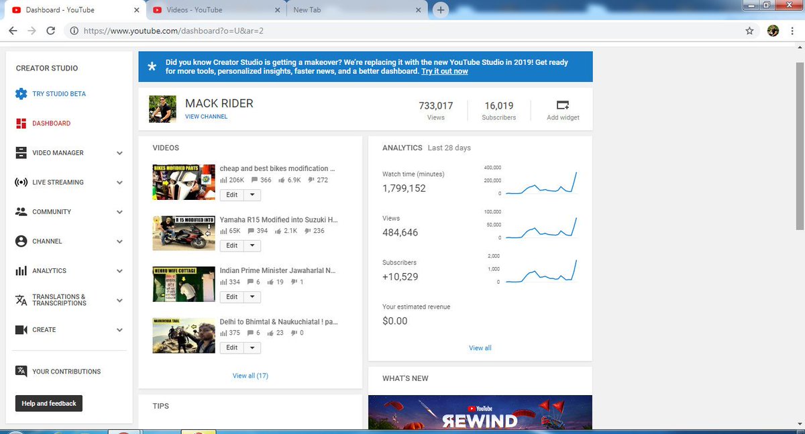Click the Video Manager icon
This screenshot has height=434, width=805.
21,153
